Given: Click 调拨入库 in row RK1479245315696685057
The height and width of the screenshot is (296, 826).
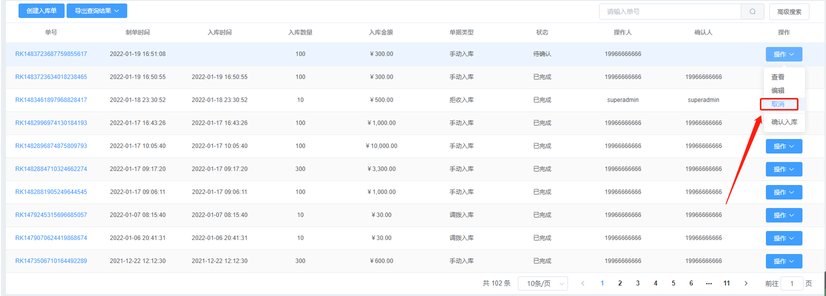Looking at the screenshot, I should (462, 215).
